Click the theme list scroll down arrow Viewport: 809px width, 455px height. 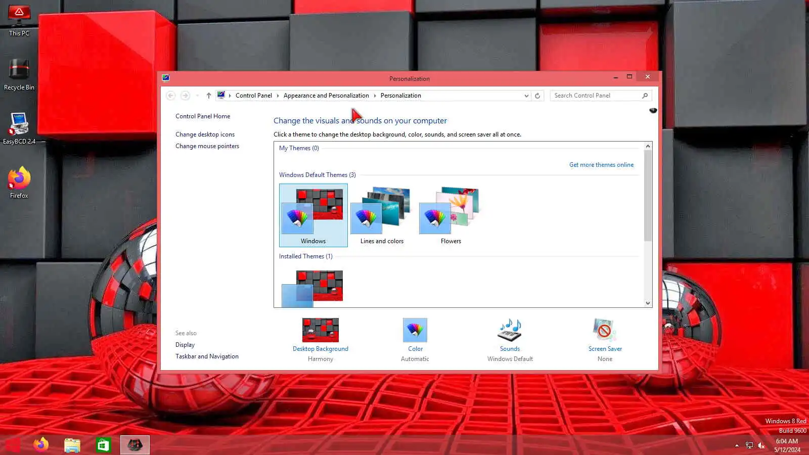(648, 303)
